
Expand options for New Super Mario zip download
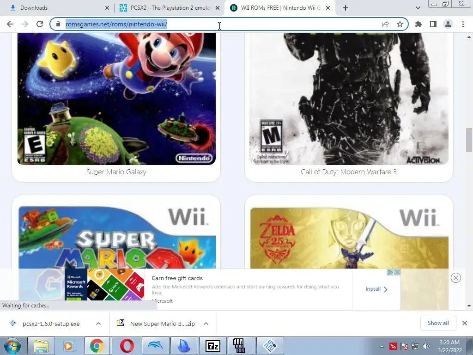point(206,324)
